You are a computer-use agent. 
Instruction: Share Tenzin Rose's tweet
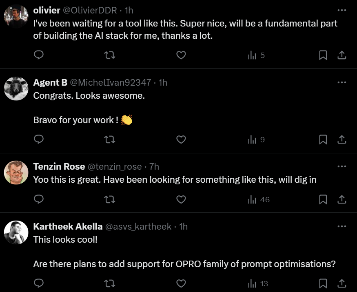(342, 199)
